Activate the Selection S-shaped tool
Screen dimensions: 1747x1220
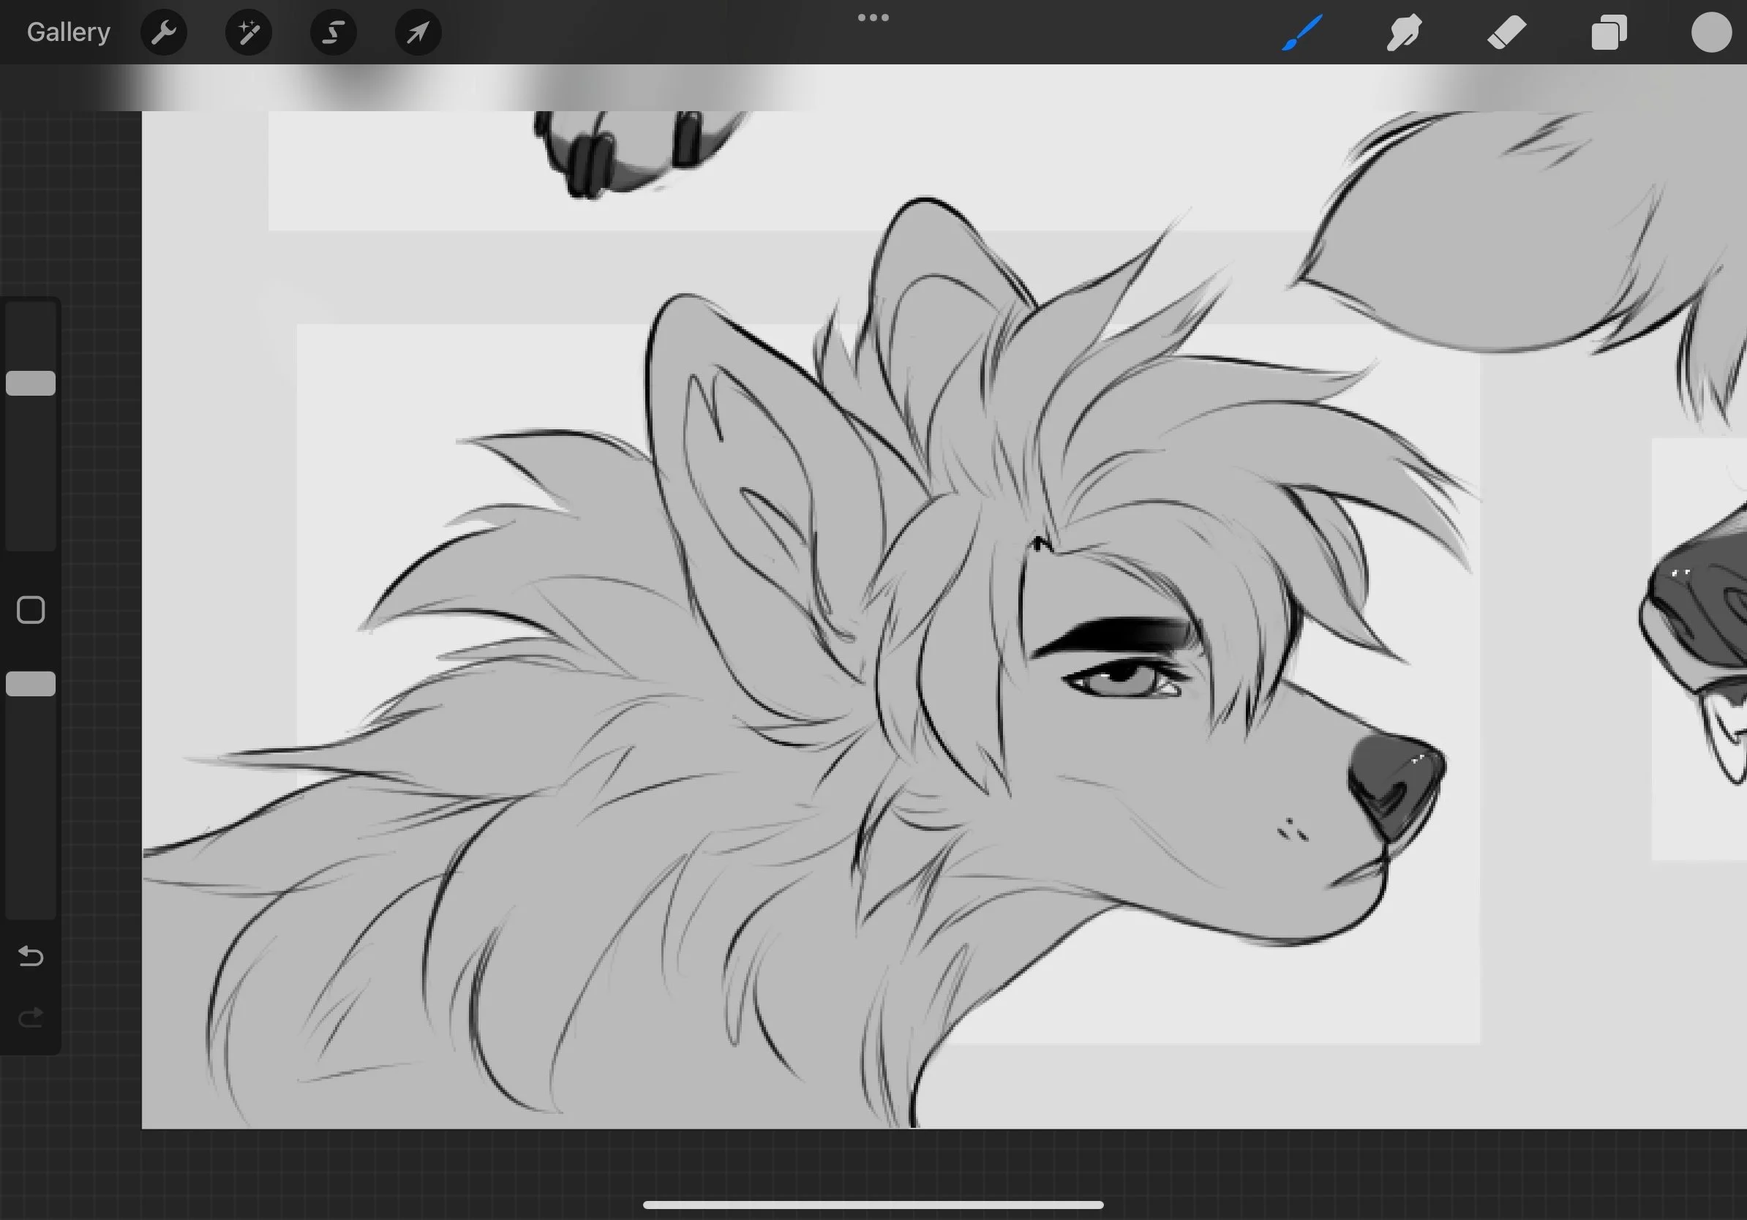[334, 32]
